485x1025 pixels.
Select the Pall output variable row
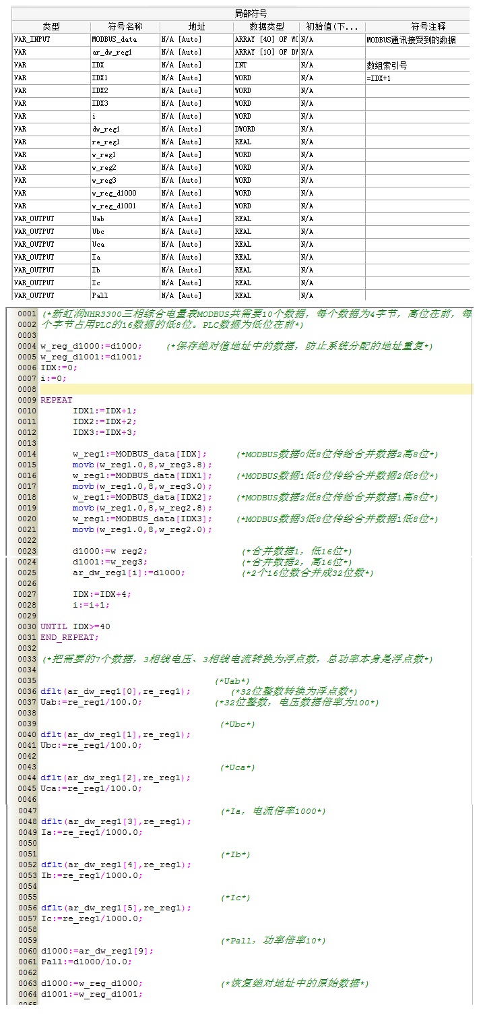point(51,296)
